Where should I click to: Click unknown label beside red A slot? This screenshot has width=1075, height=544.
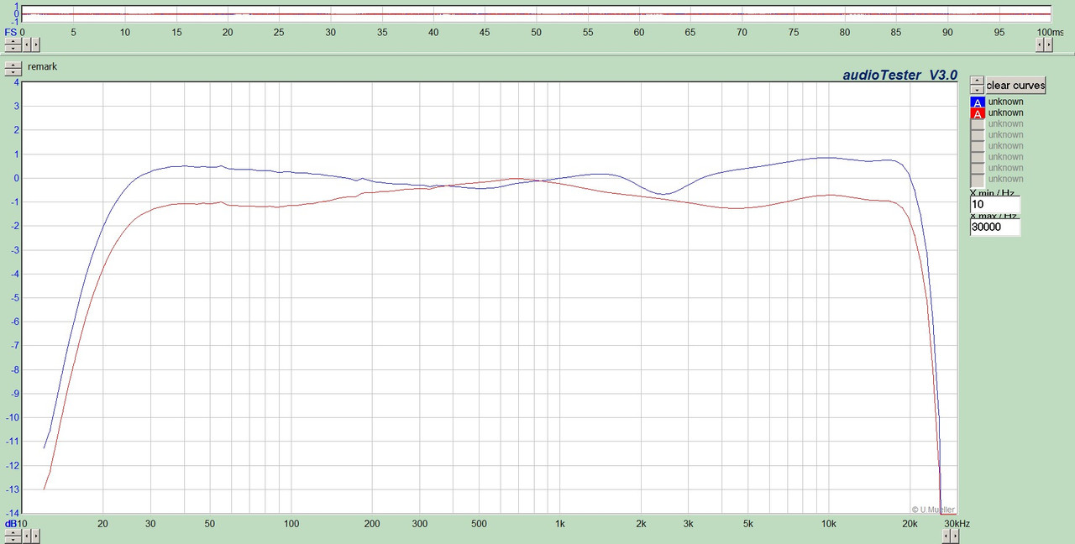point(1005,112)
